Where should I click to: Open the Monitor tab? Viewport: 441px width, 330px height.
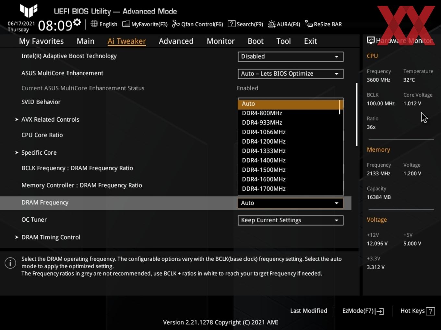221,41
